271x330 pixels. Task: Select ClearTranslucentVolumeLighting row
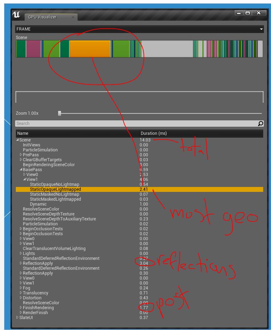click(140, 248)
